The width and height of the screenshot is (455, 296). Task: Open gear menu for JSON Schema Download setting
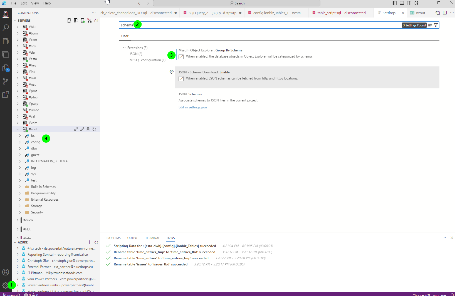point(172,72)
